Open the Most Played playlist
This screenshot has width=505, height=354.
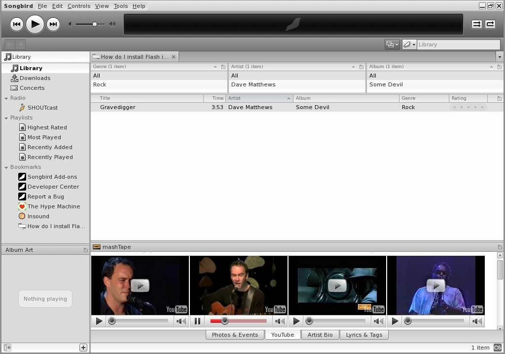coord(46,137)
